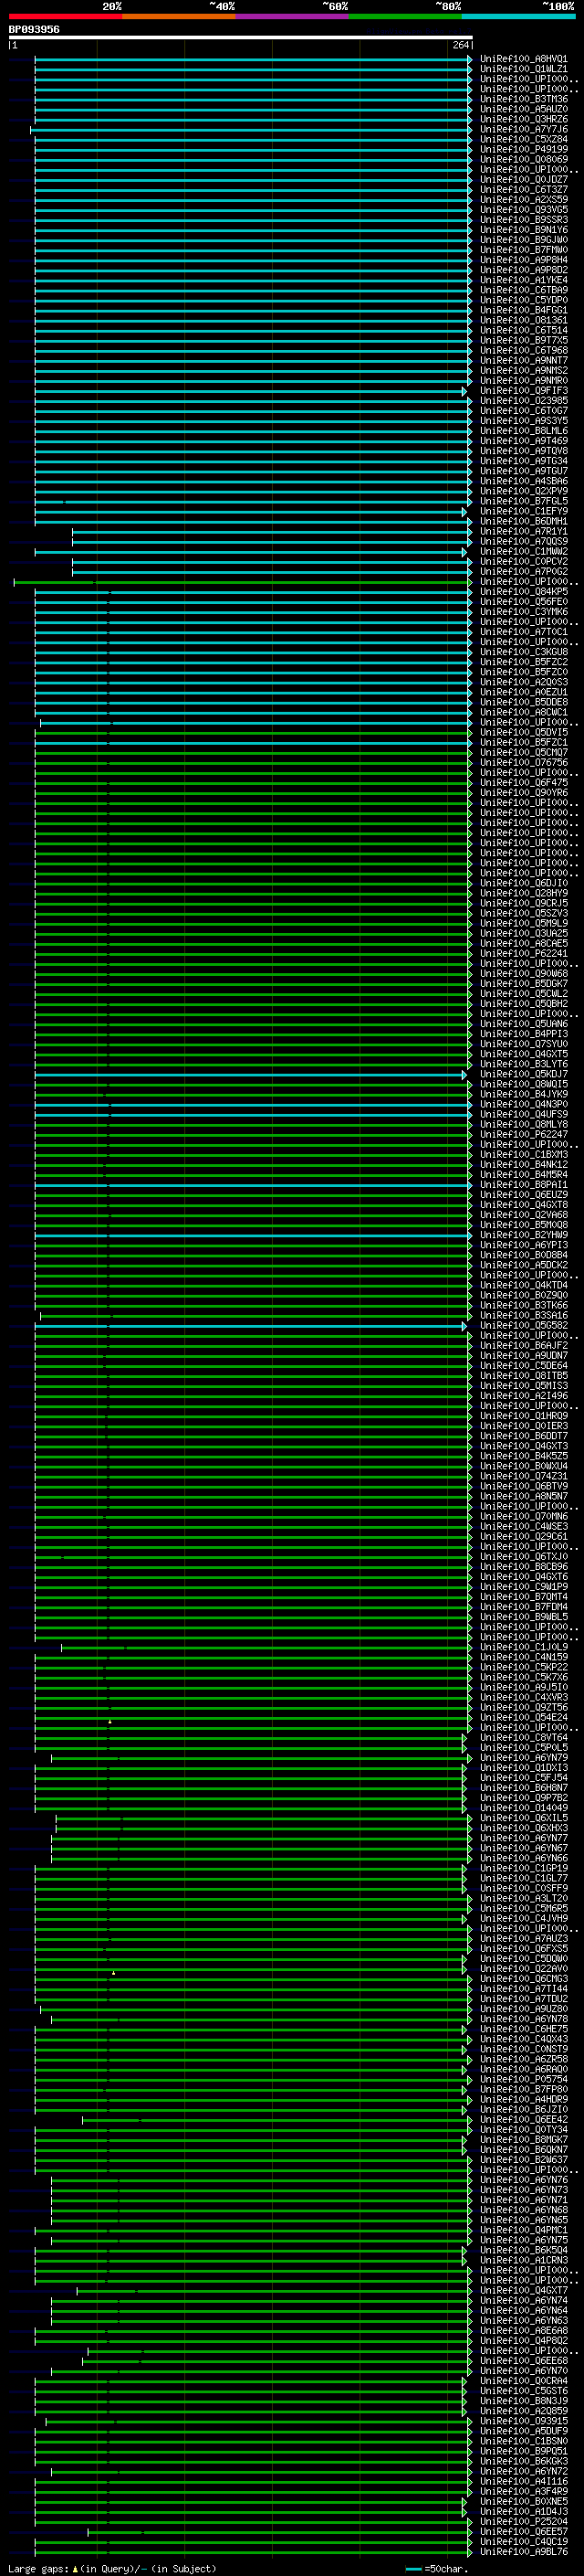
Task: Select hit UniRef100_A2XS59
Action: point(524,199)
